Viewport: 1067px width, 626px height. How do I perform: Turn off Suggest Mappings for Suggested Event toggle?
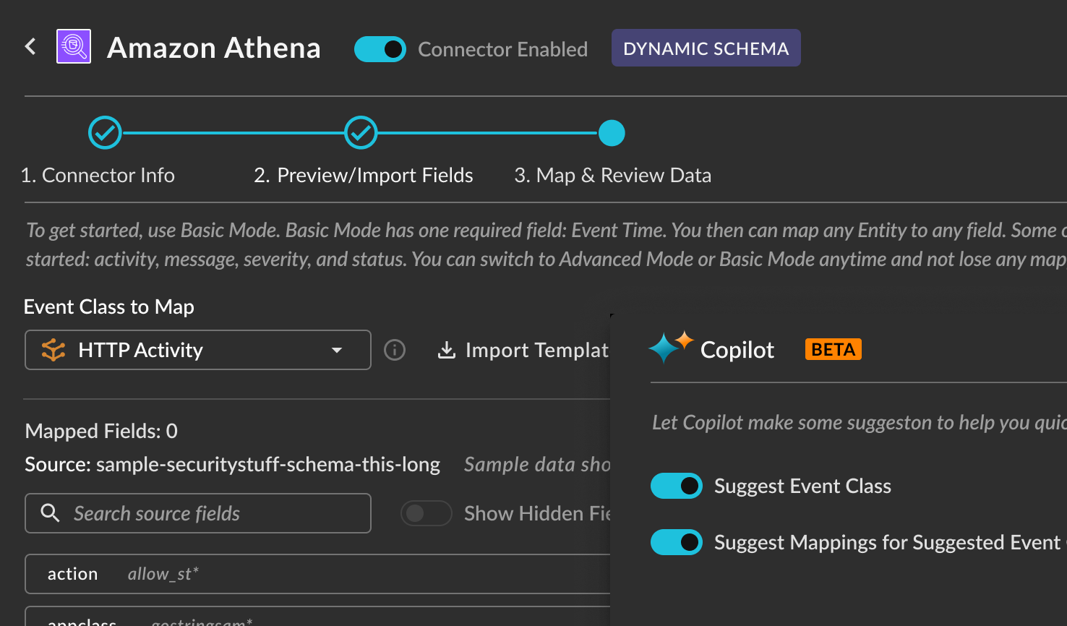[x=677, y=542]
